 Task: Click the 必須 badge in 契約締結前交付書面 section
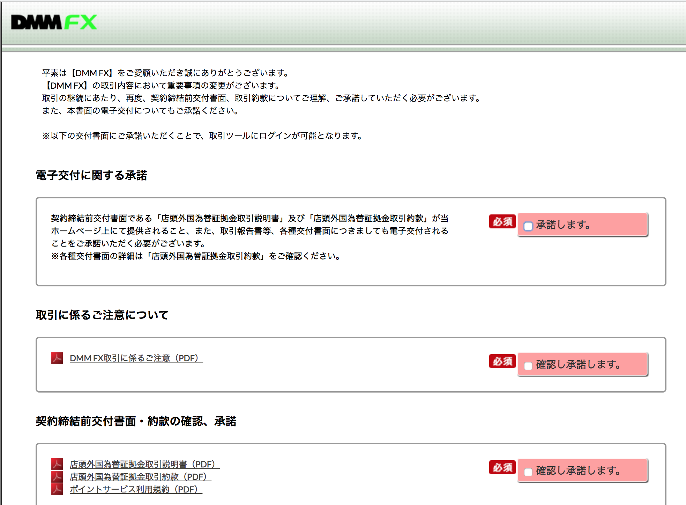(502, 467)
